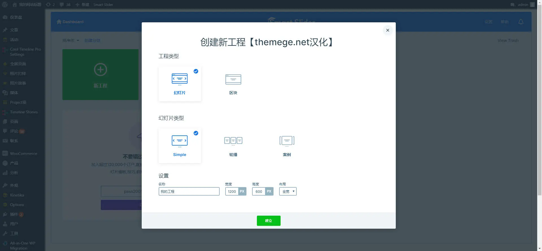Image resolution: width=542 pixels, height=251 pixels.
Task: Open the 排序依 sort dropdown
Action: click(71, 40)
